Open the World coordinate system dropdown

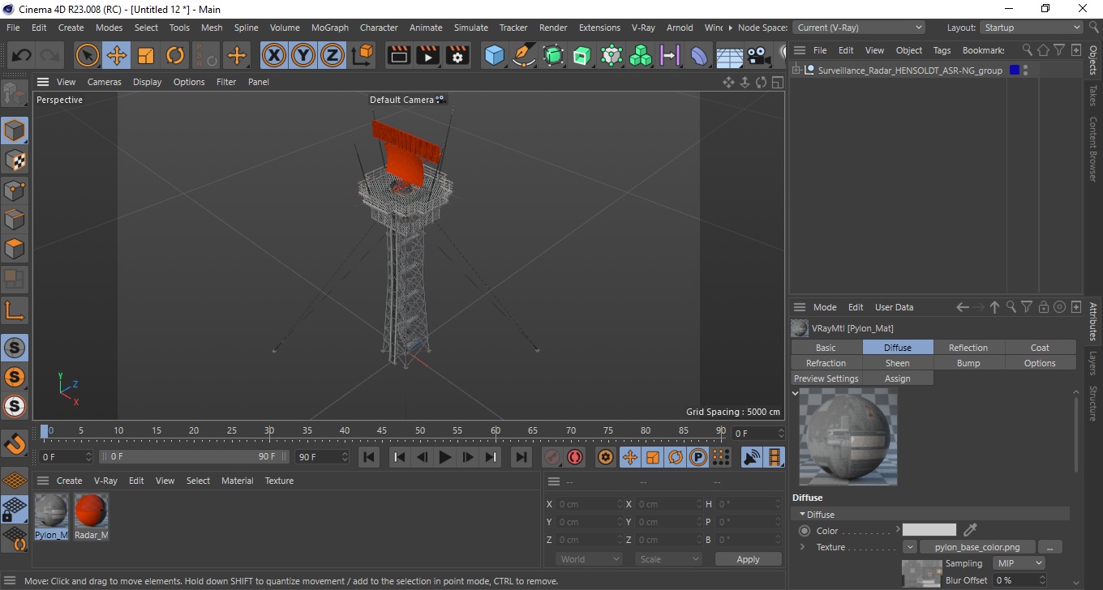tap(589, 559)
